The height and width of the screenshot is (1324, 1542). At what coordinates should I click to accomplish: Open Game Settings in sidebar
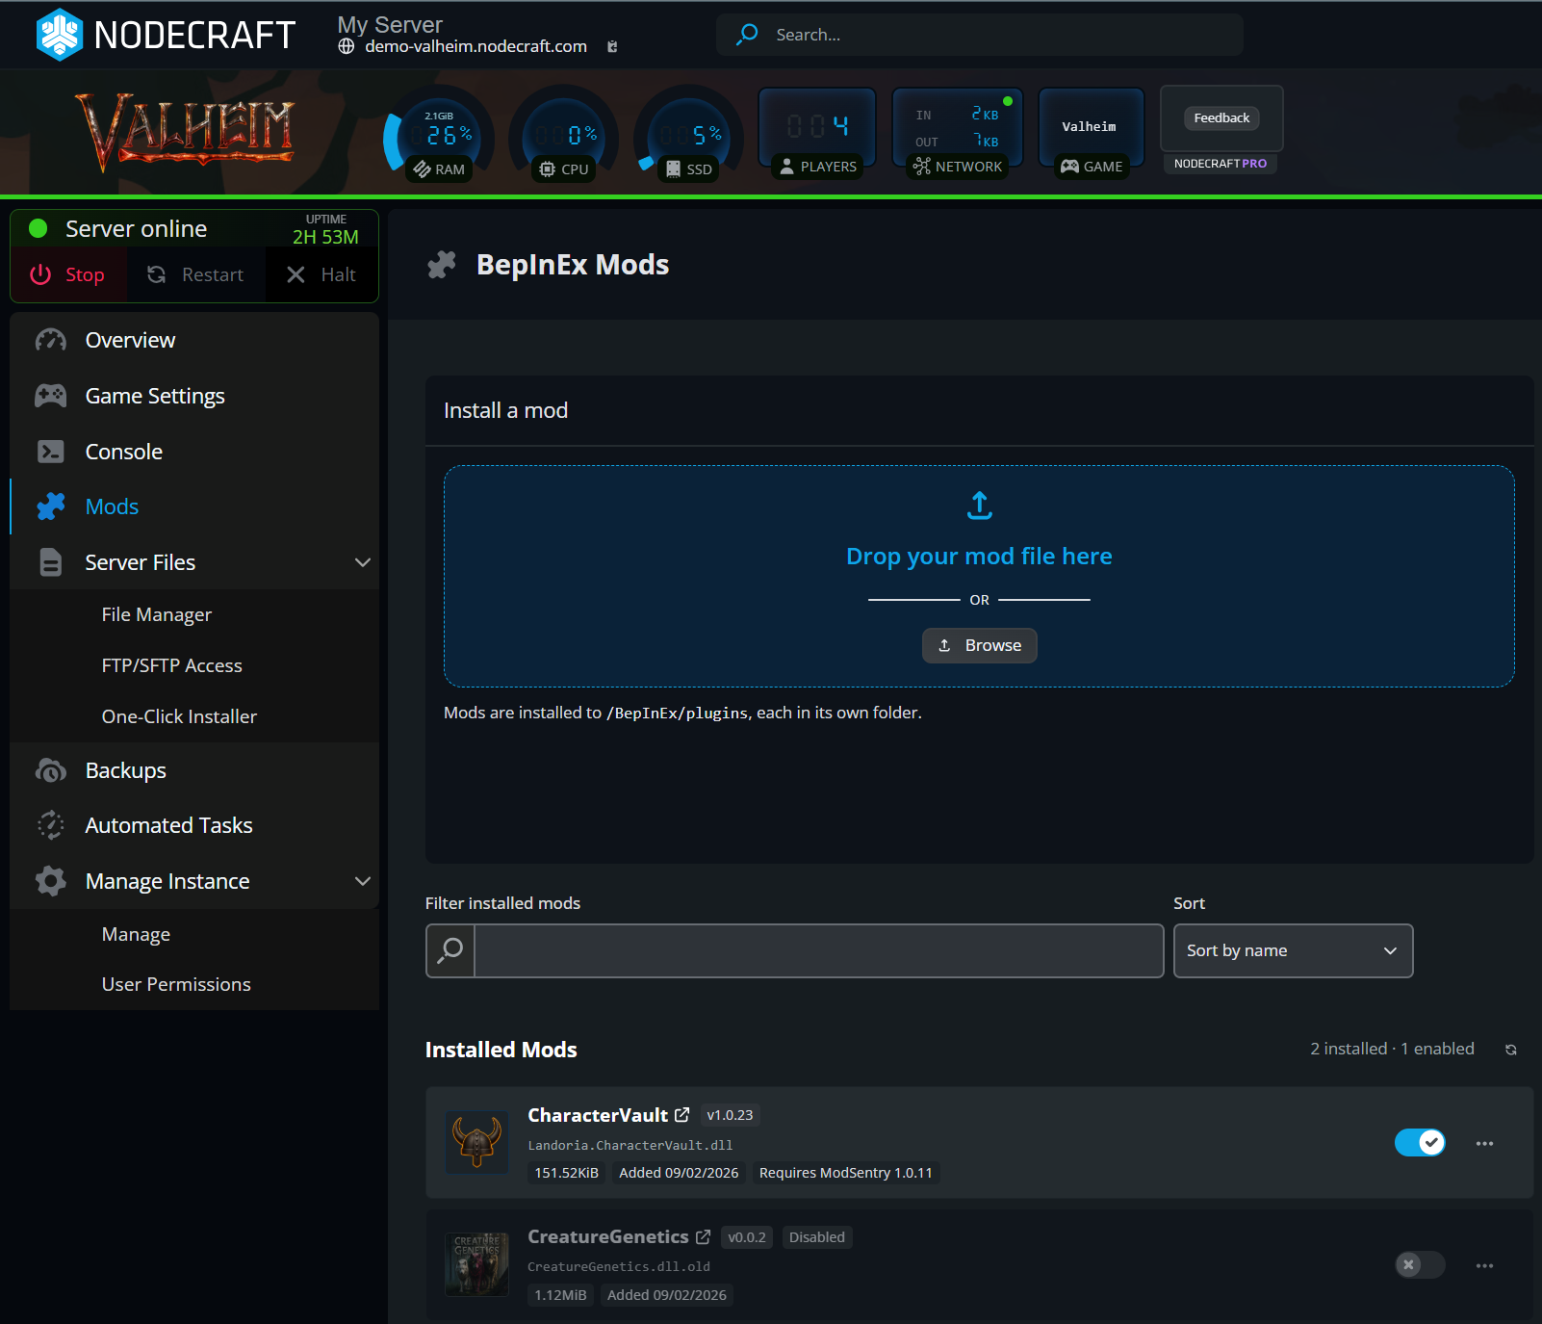(x=194, y=396)
